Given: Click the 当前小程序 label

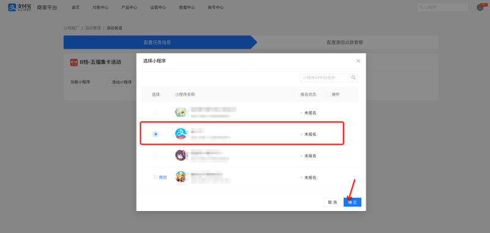Looking at the screenshot, I should 80,82.
